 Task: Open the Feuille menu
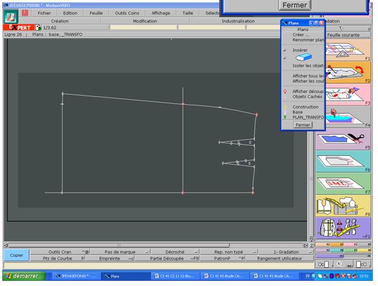point(96,12)
